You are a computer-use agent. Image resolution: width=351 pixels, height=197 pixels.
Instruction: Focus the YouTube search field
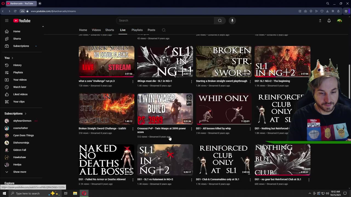pos(165,21)
